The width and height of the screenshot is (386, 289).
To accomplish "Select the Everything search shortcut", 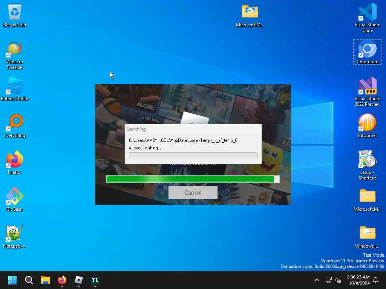I will [15, 126].
